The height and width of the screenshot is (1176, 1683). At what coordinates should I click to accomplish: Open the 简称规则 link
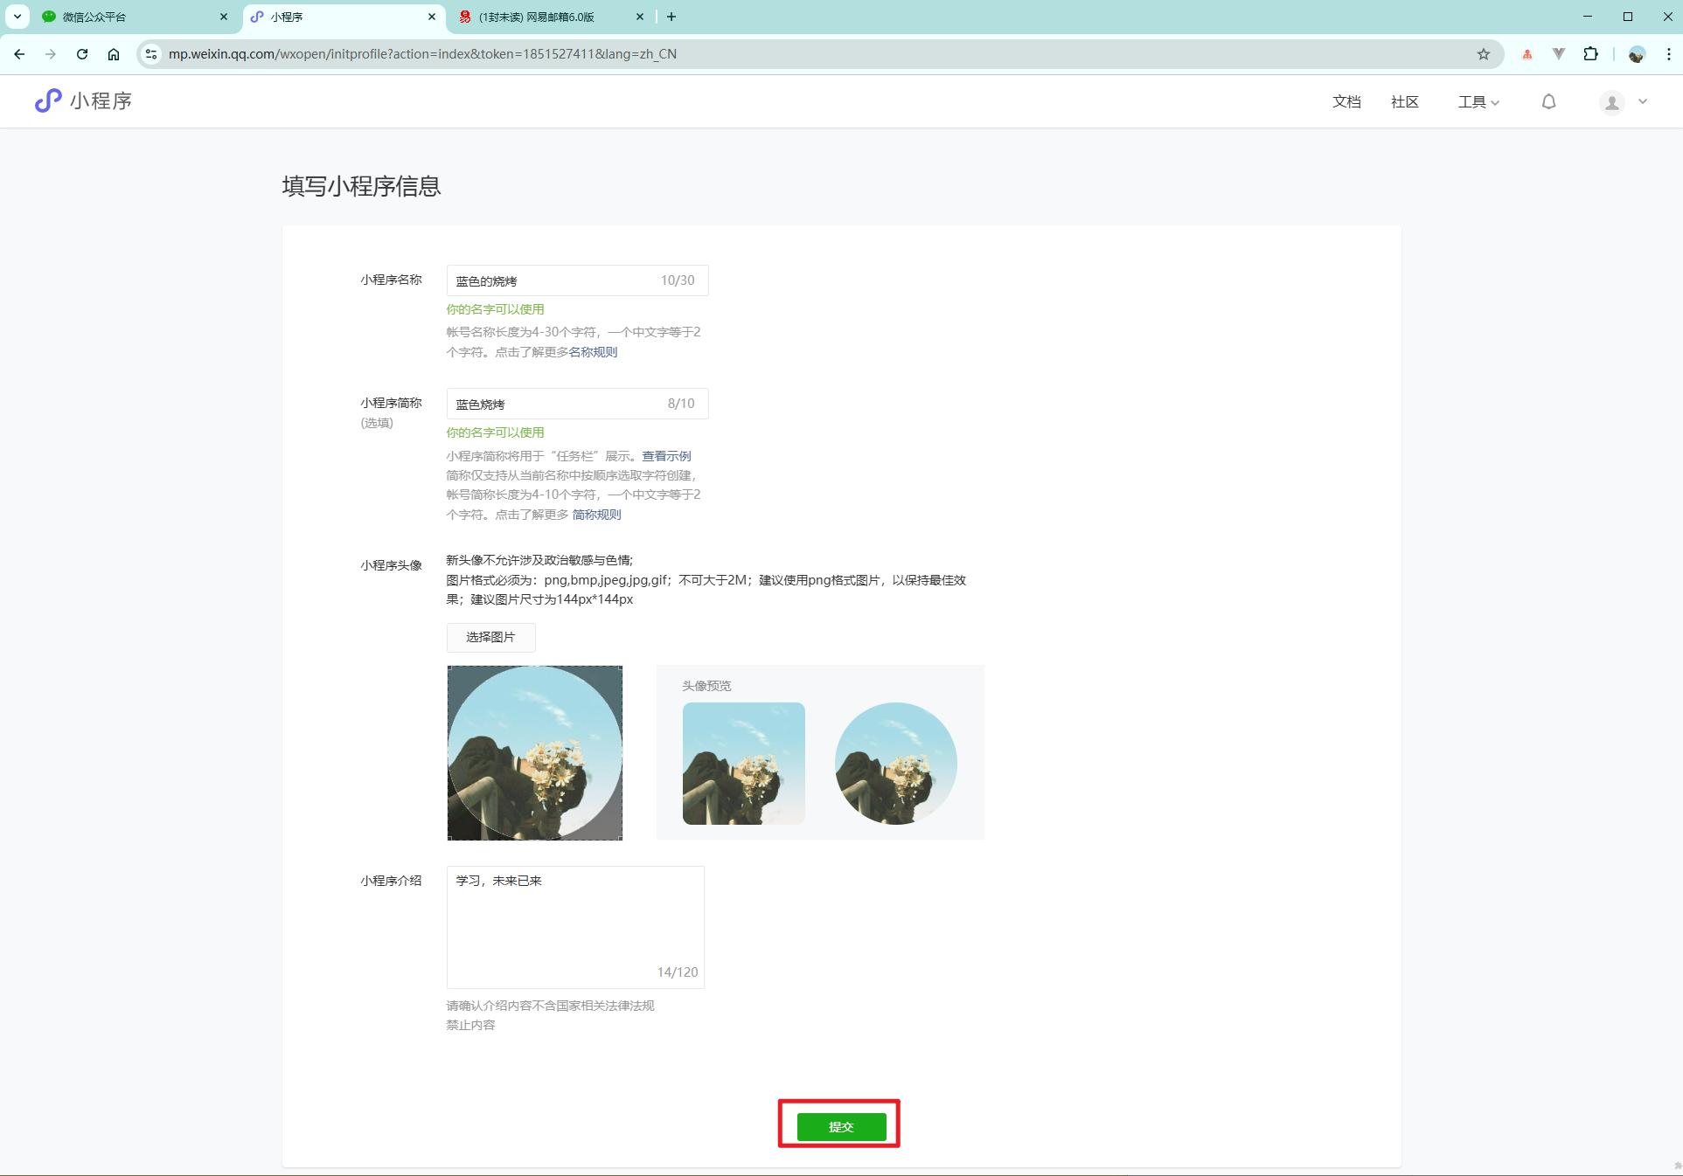click(x=596, y=515)
